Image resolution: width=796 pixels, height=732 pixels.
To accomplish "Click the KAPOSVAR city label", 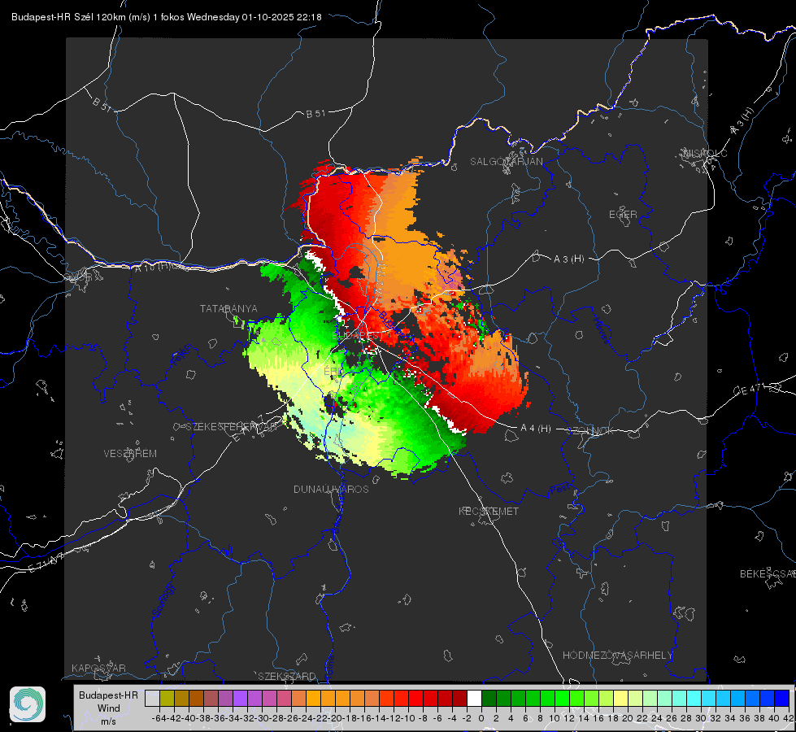I will click(98, 669).
